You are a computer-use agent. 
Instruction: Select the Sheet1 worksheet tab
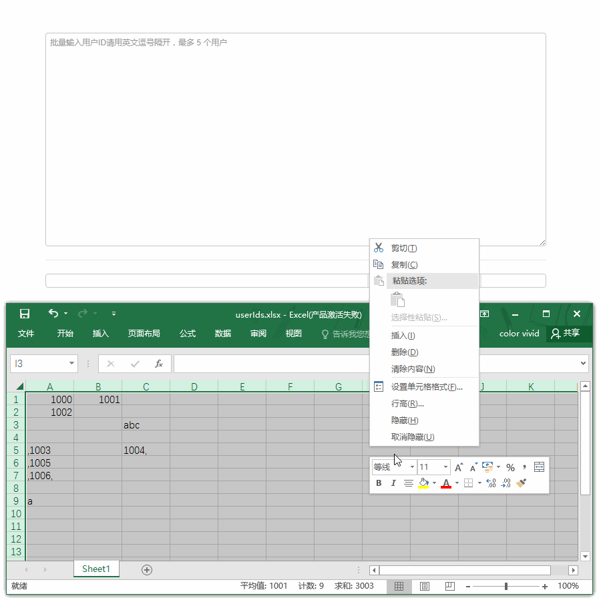tap(96, 569)
